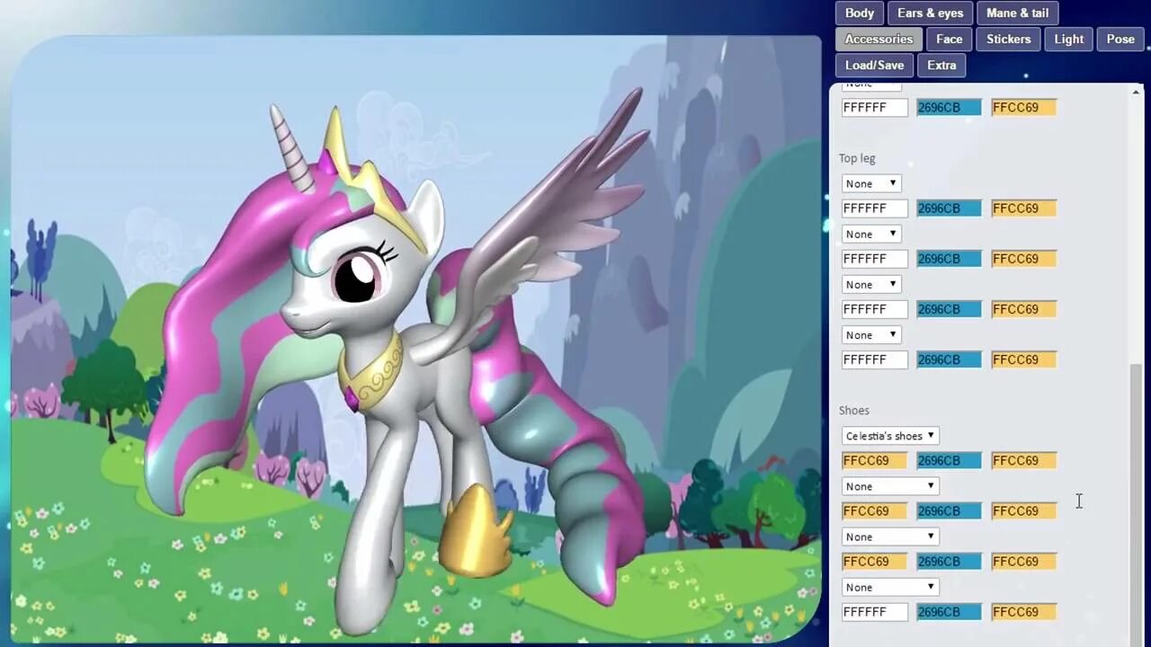Open the Stickers tab
Screen dimensions: 1151x647
pyautogui.click(x=1008, y=39)
